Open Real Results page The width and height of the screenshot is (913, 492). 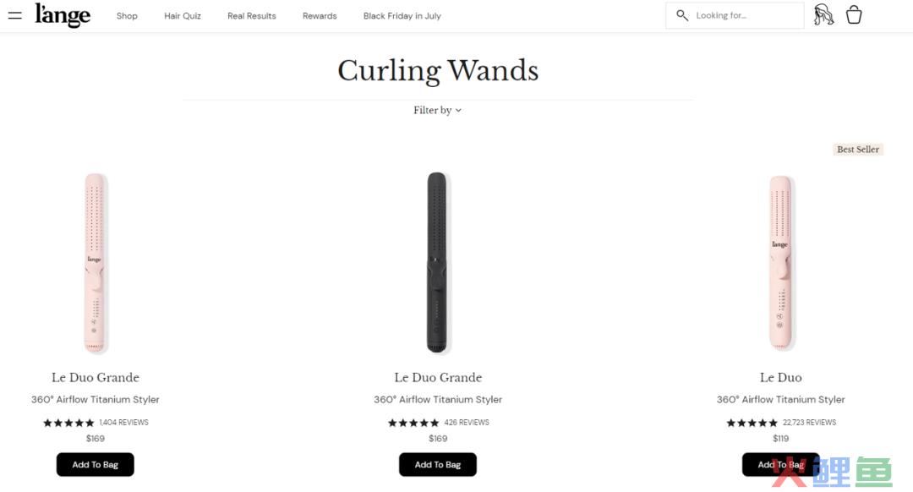click(252, 16)
